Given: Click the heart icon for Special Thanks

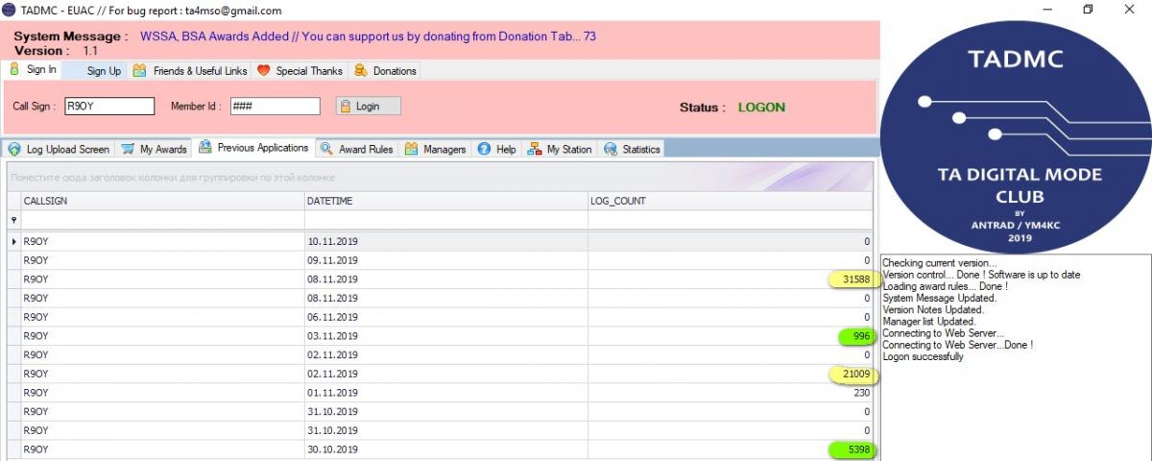Looking at the screenshot, I should pyautogui.click(x=264, y=70).
